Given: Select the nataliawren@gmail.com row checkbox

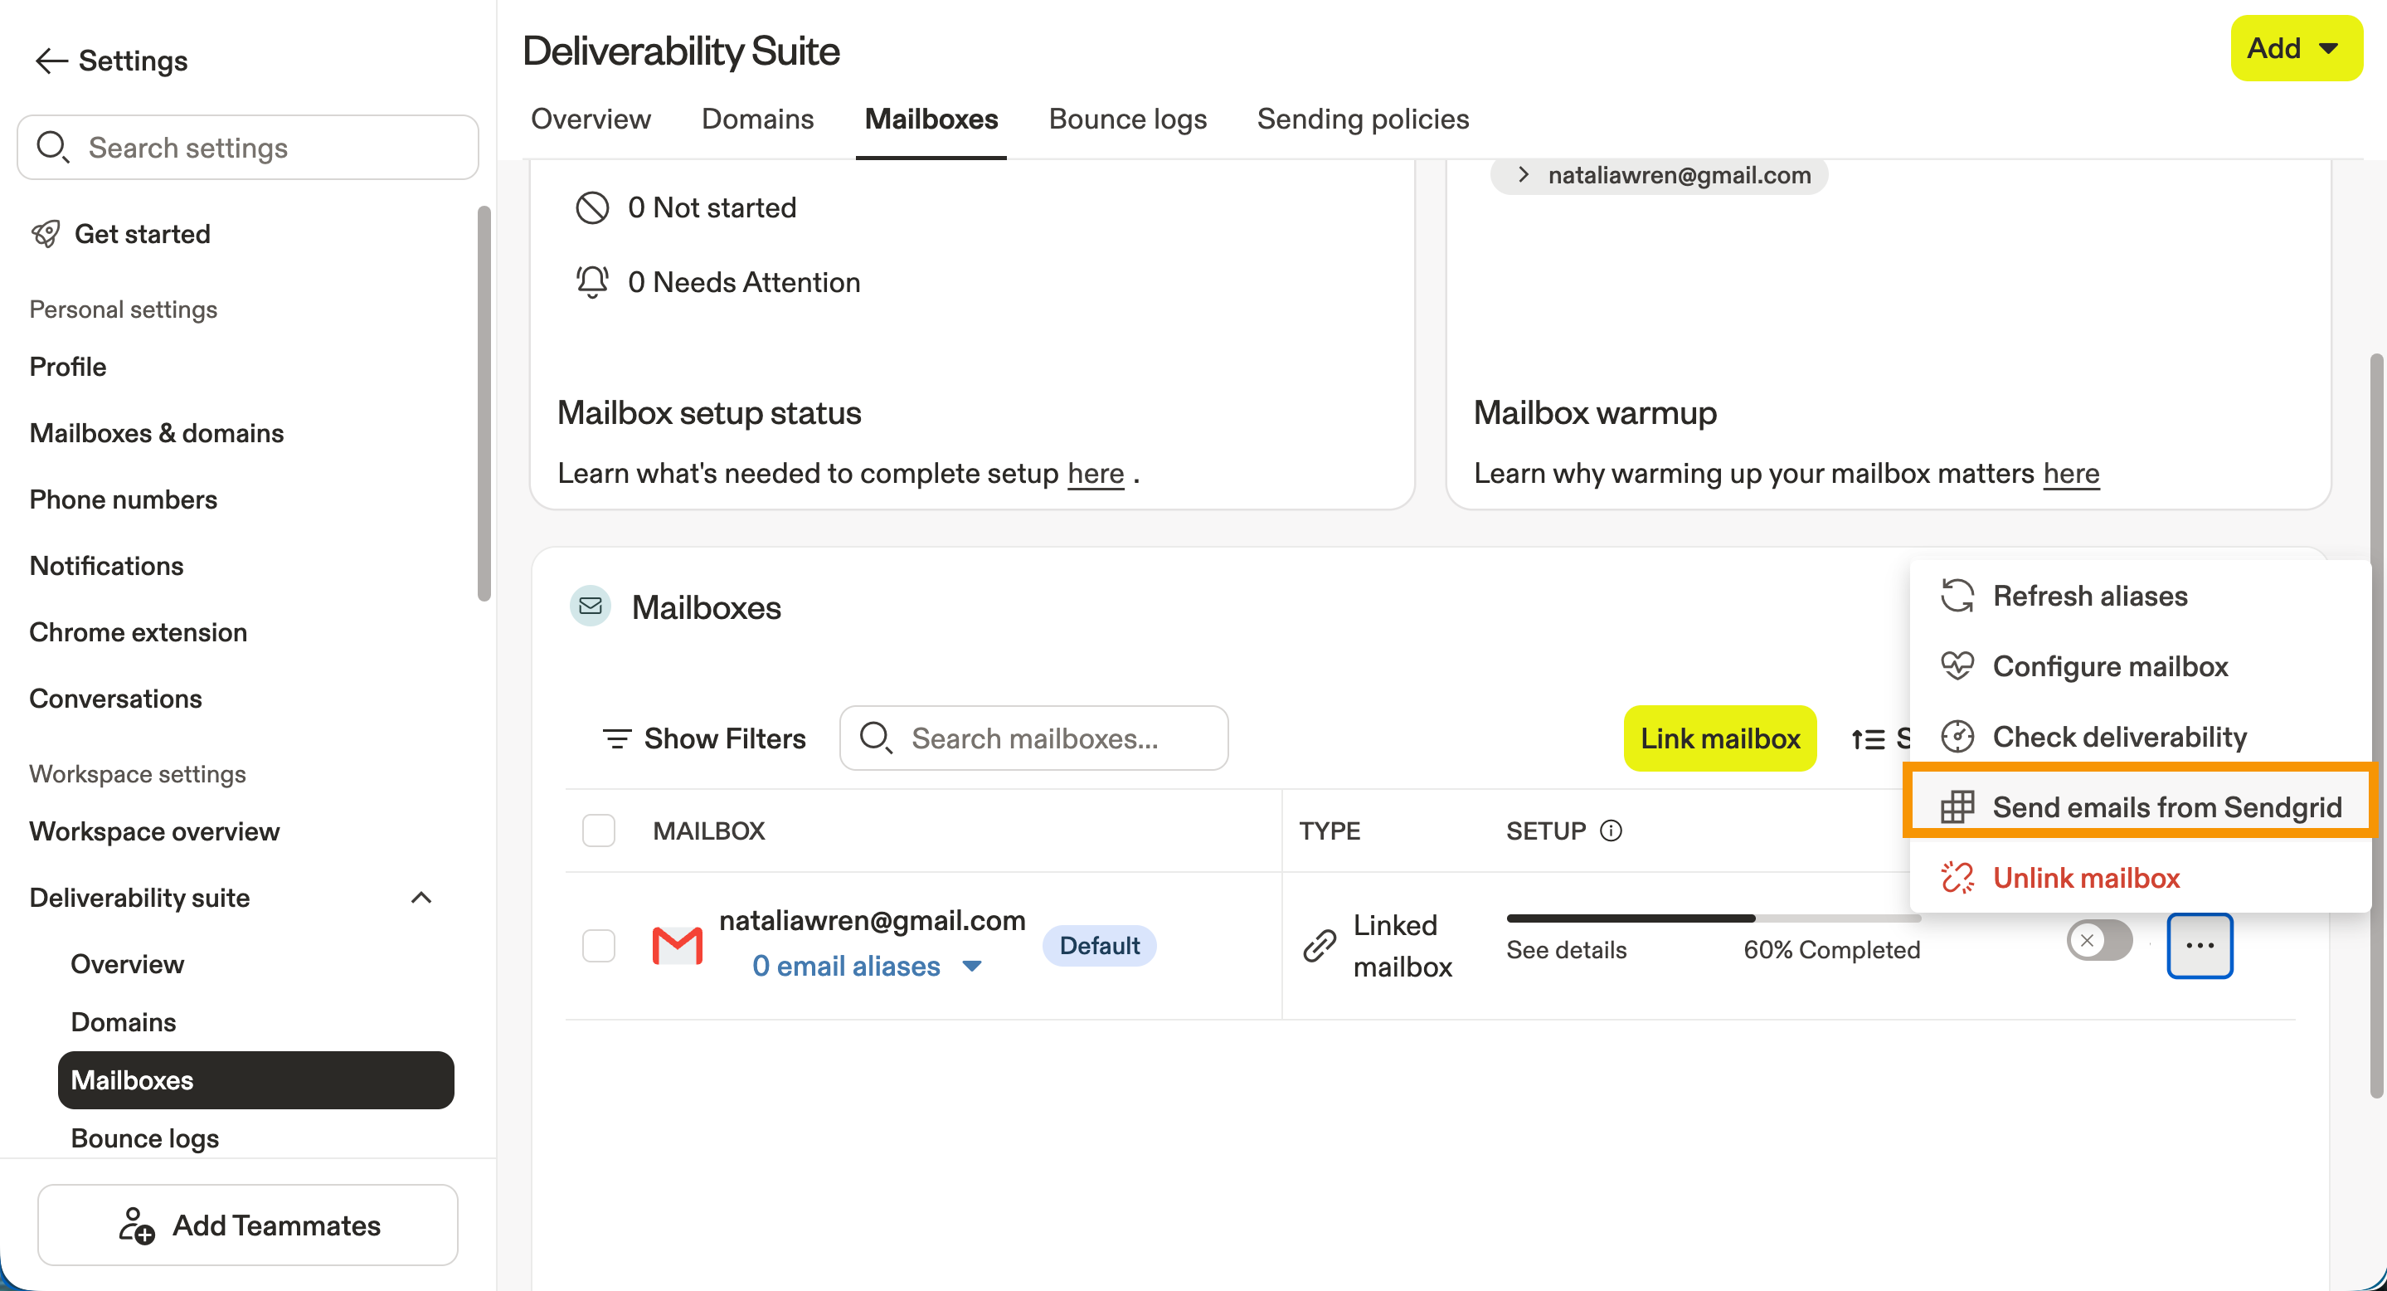Looking at the screenshot, I should (x=599, y=945).
